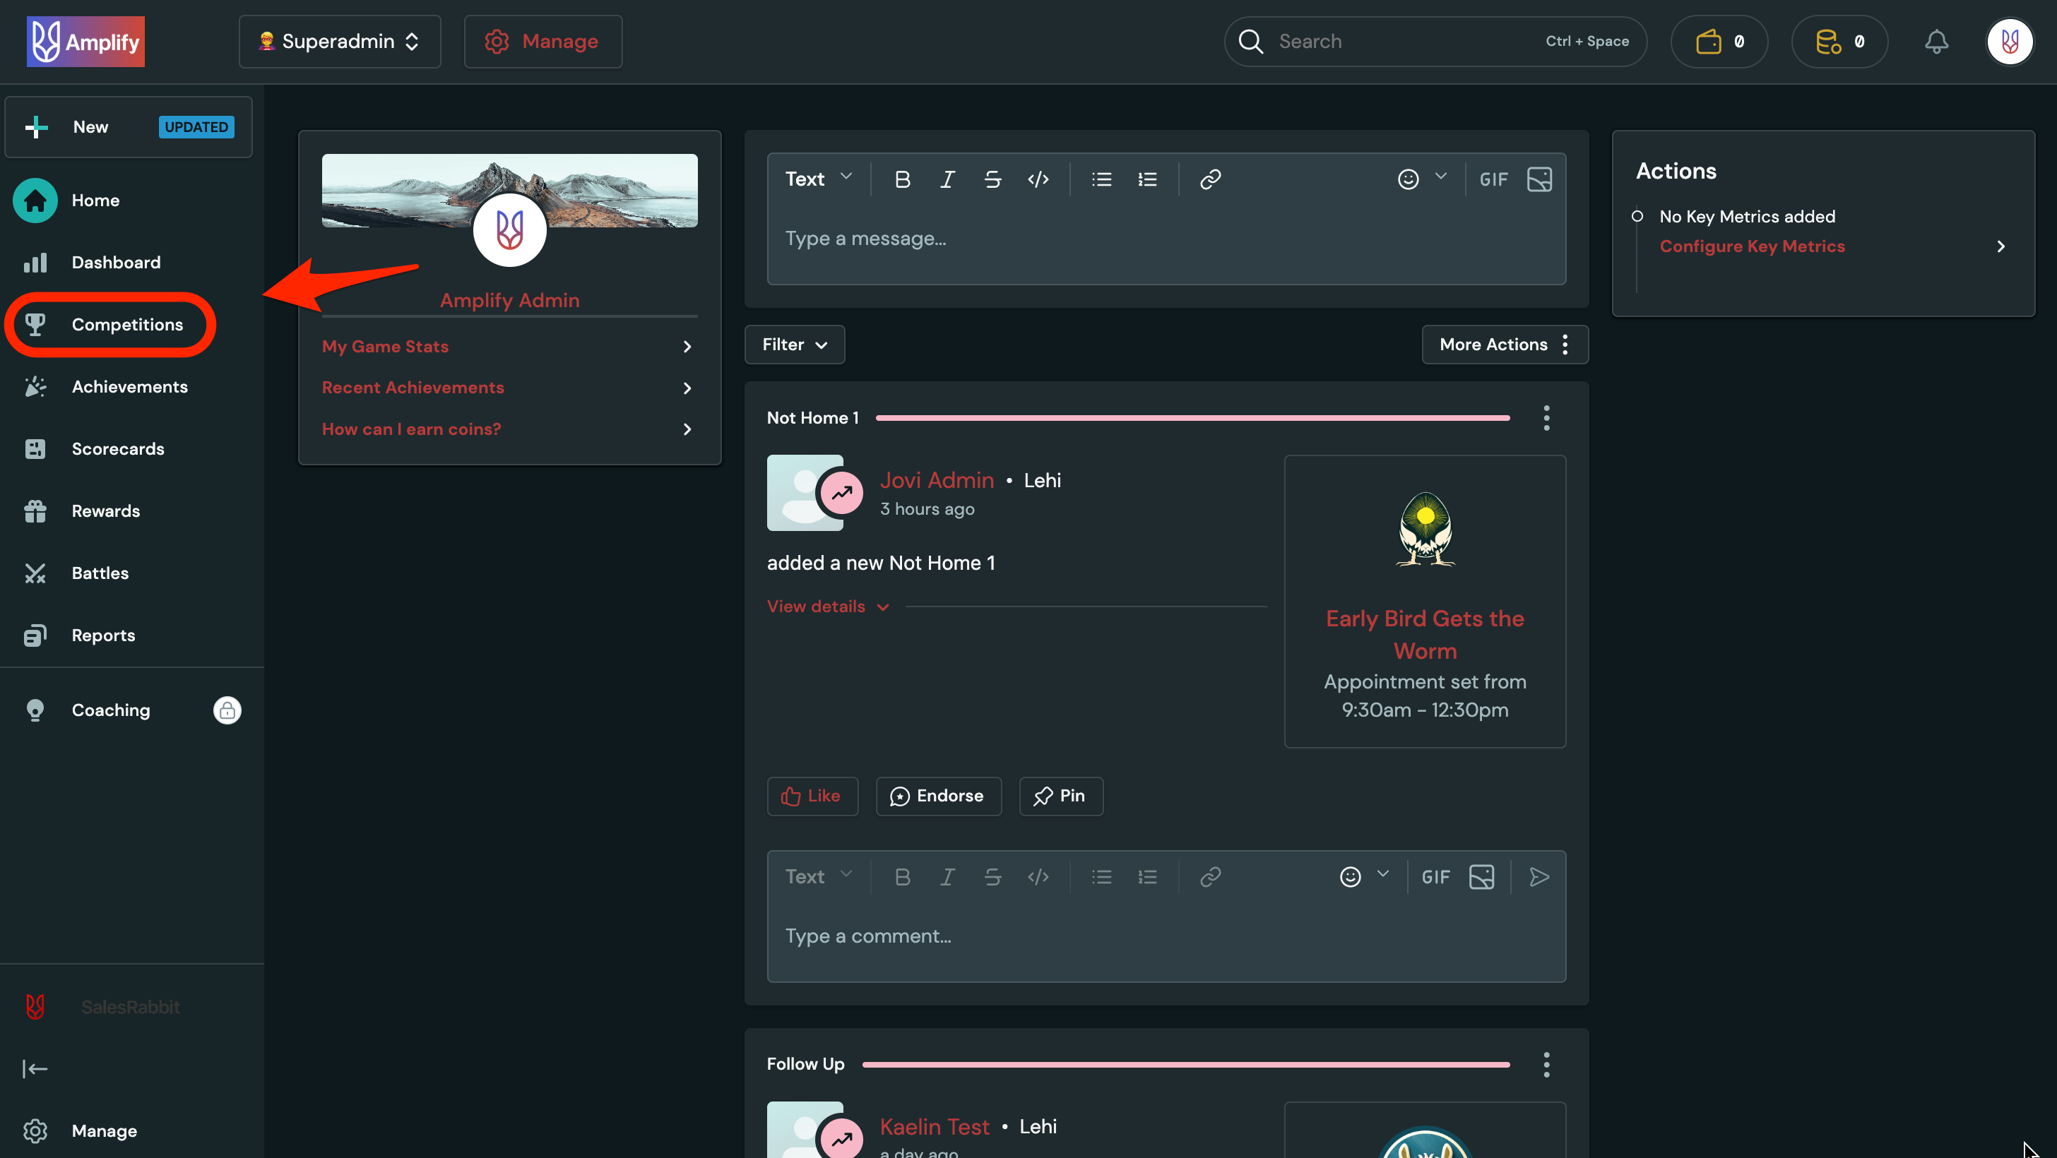Apply bold formatting in the message editor

pyautogui.click(x=902, y=179)
